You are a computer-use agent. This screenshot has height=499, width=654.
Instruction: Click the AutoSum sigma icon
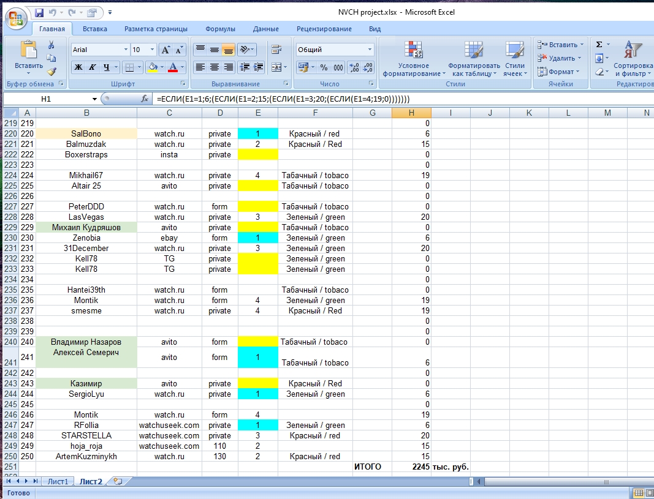[599, 45]
